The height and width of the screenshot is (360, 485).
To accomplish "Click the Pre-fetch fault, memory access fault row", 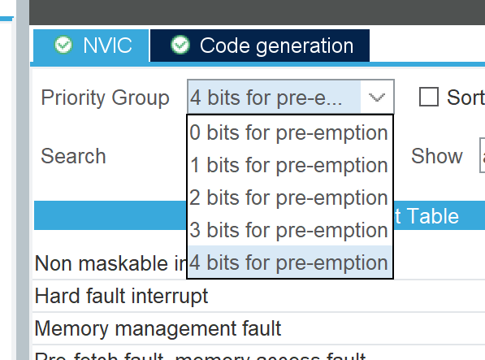I will 258,353.
